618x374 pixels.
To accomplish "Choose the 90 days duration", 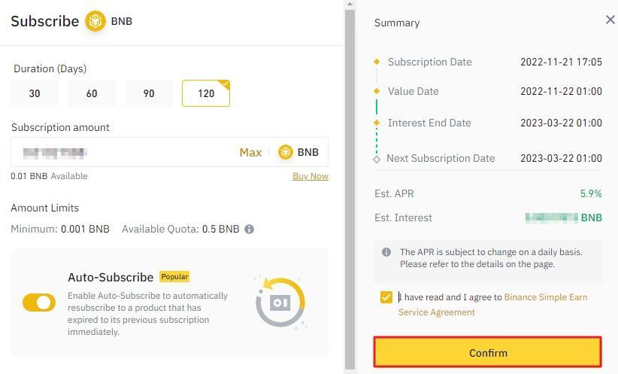I will pos(149,93).
